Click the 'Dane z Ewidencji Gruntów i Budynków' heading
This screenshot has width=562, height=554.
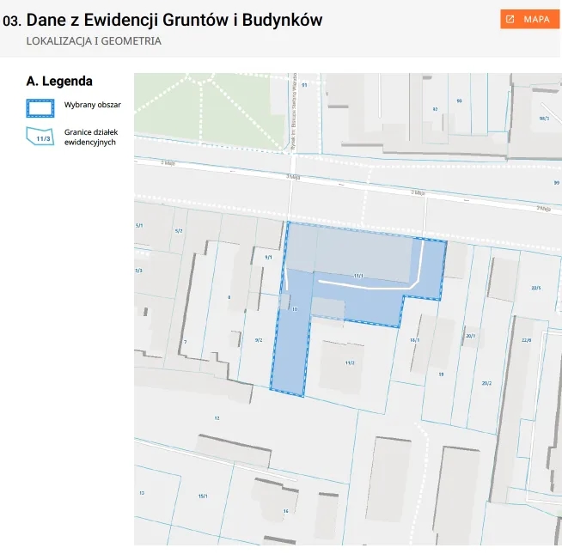click(174, 19)
